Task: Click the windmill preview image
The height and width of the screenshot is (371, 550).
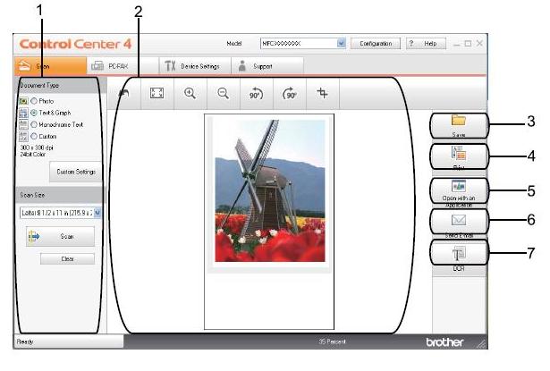Action: point(269,190)
